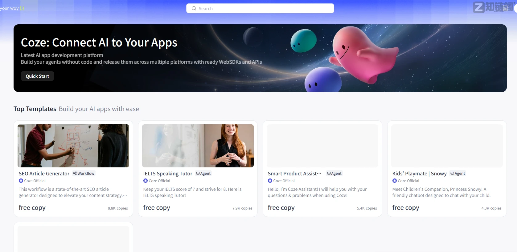Open the Smart Product Assistant title
The height and width of the screenshot is (252, 517).
(x=294, y=174)
